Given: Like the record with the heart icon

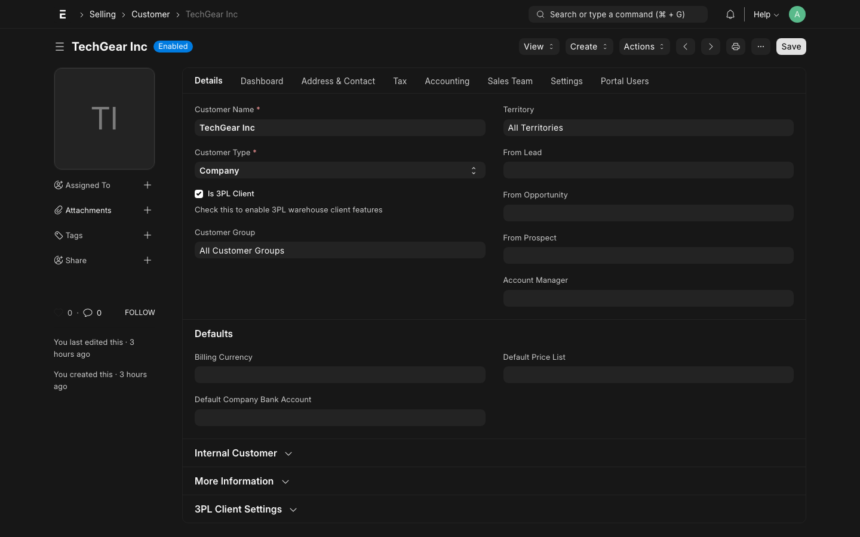Looking at the screenshot, I should (x=58, y=312).
